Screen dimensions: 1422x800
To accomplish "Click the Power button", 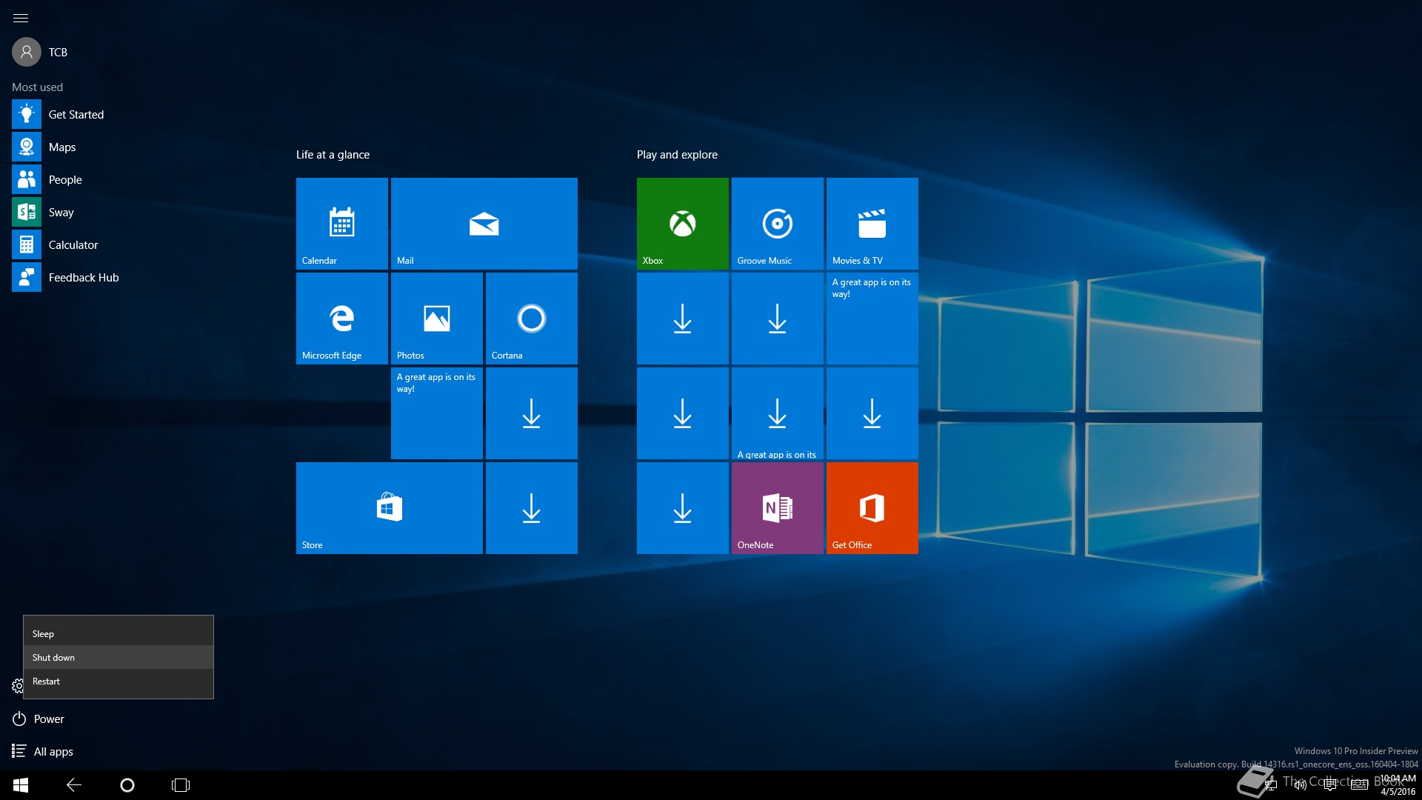I will (39, 719).
